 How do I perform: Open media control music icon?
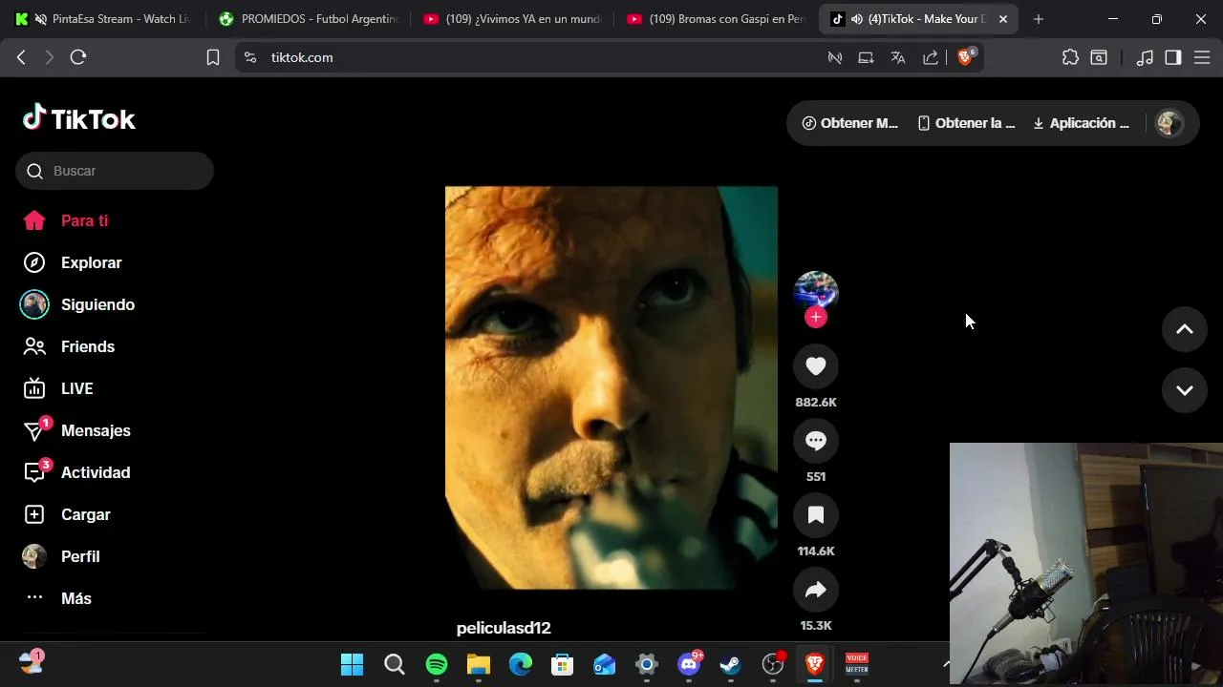pyautogui.click(x=1145, y=57)
